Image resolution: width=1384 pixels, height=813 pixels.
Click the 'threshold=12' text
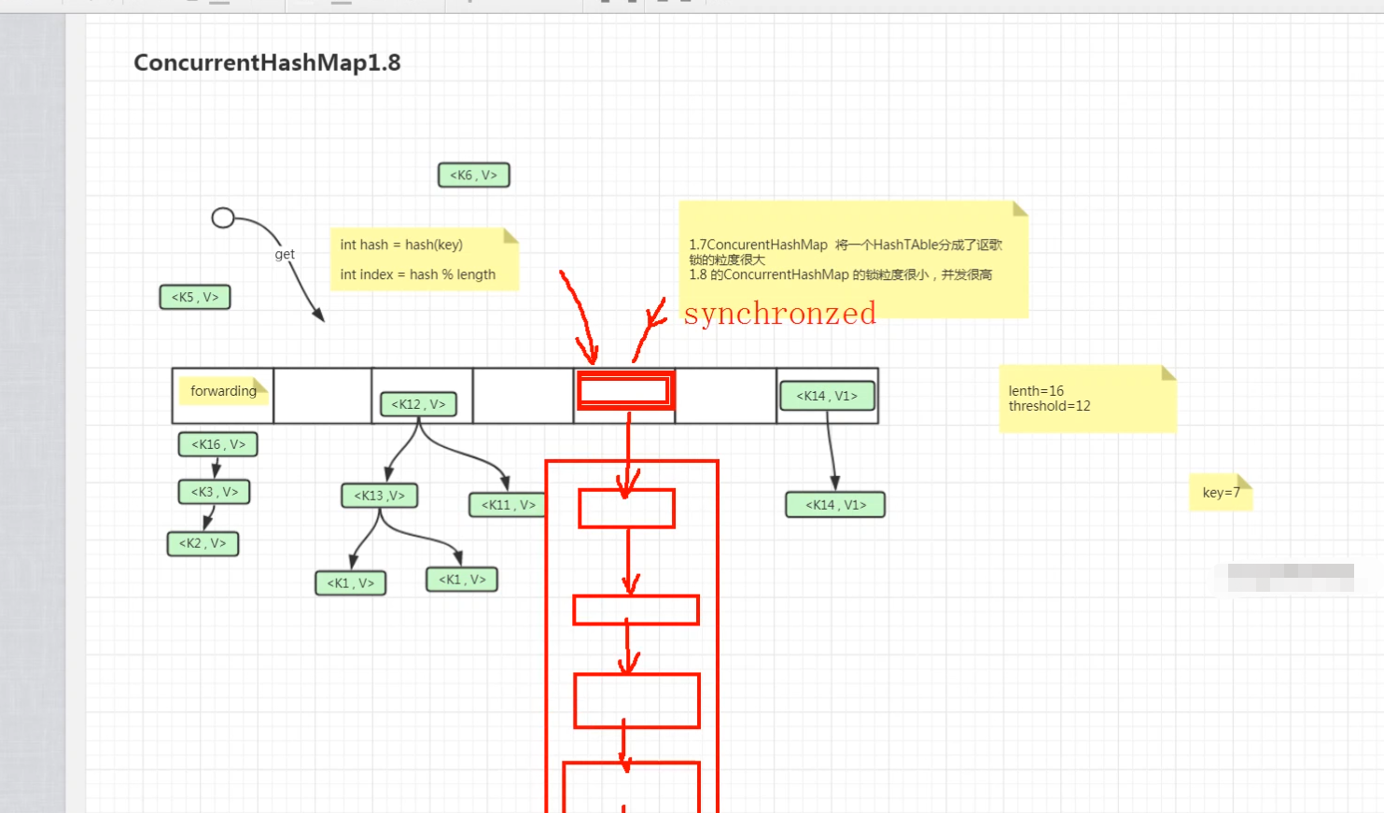coord(1049,406)
